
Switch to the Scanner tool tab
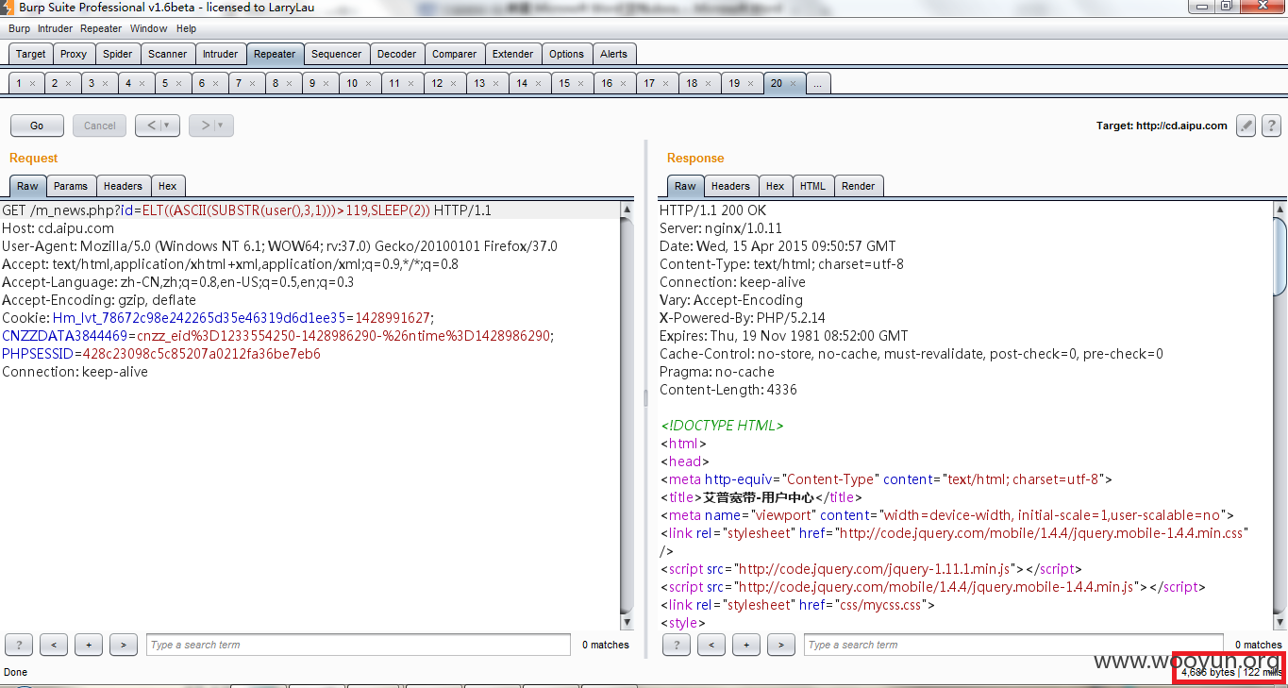pos(168,54)
